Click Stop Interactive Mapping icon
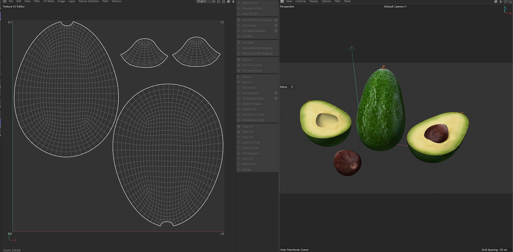Viewport: 513px width, 252px height. click(x=239, y=54)
